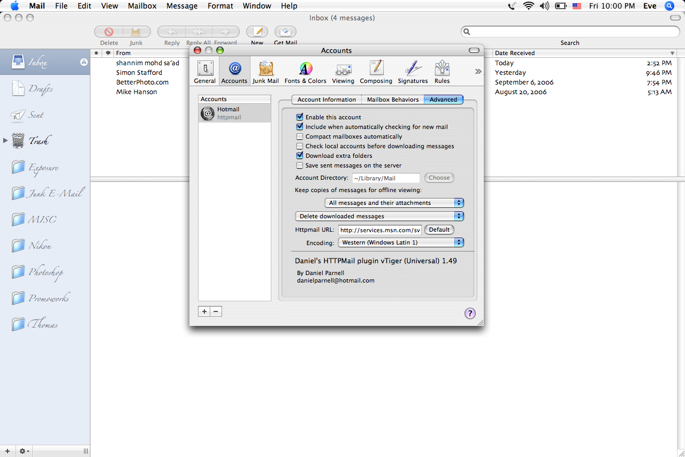
Task: Open Composing preferences pane
Action: (376, 72)
